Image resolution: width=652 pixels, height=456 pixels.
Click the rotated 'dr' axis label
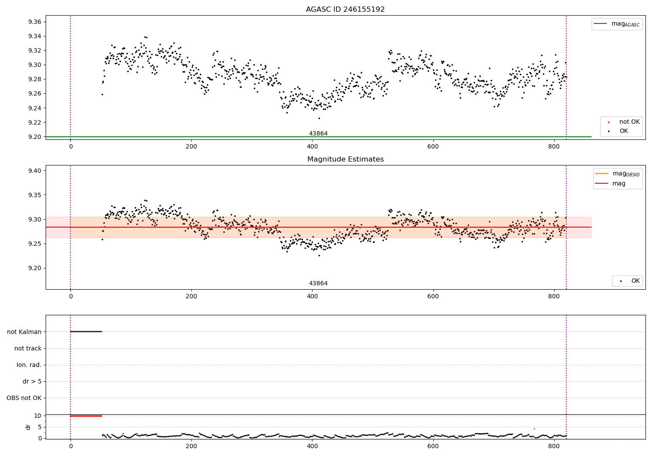coord(28,427)
